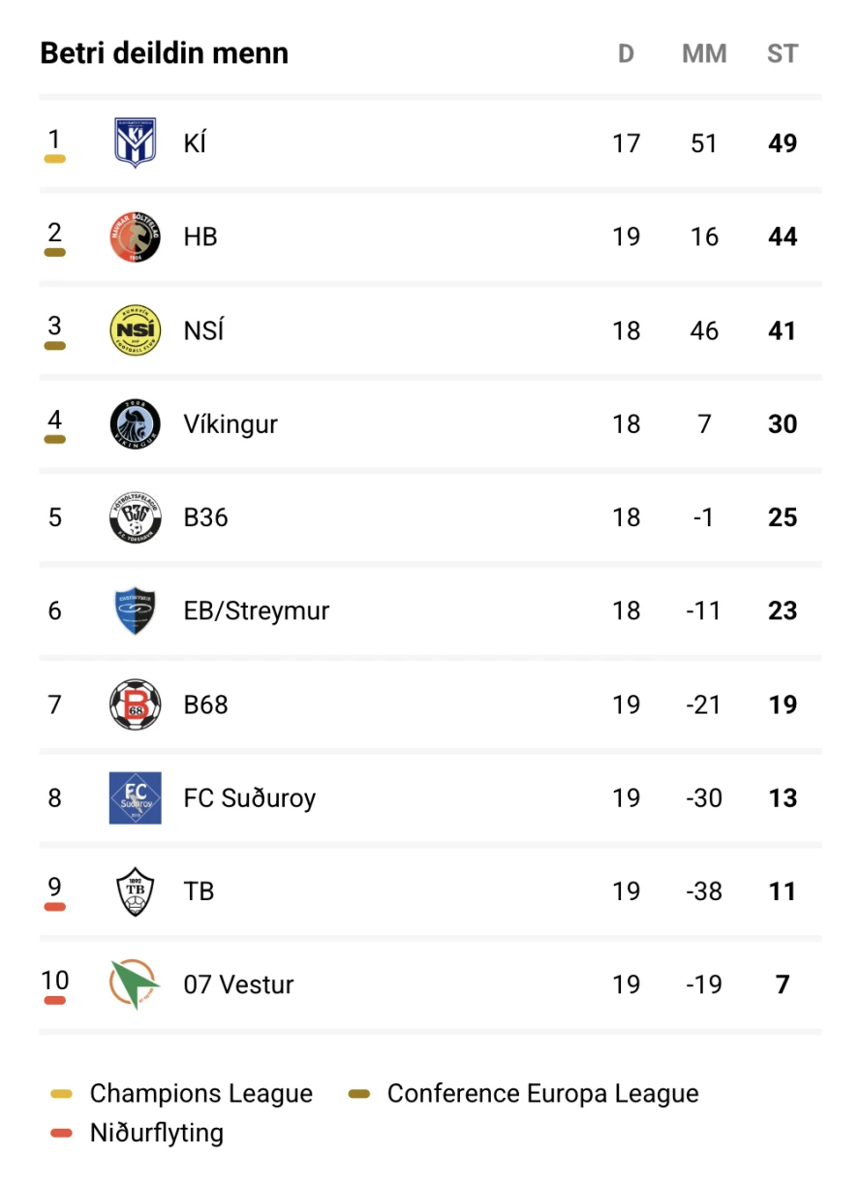The image size is (862, 1186).
Task: Click the Betri deildin menn title
Action: click(165, 53)
